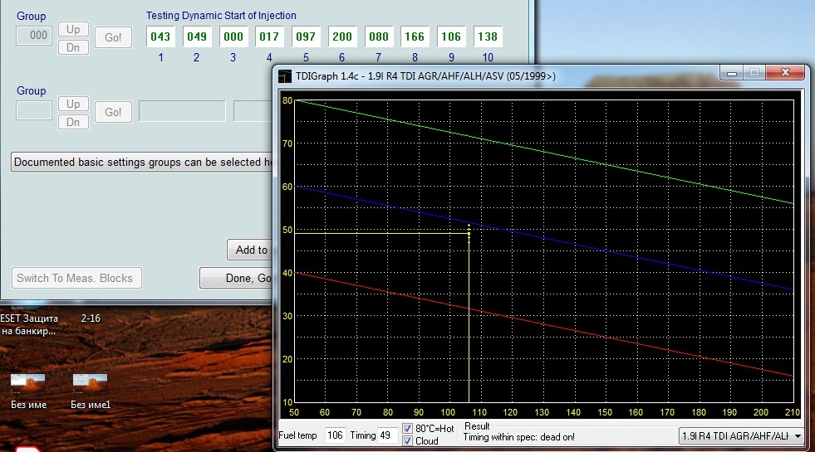This screenshot has height=452, width=815.
Task: Select the ESET banking protection desktop shortcut
Action: pyautogui.click(x=28, y=324)
